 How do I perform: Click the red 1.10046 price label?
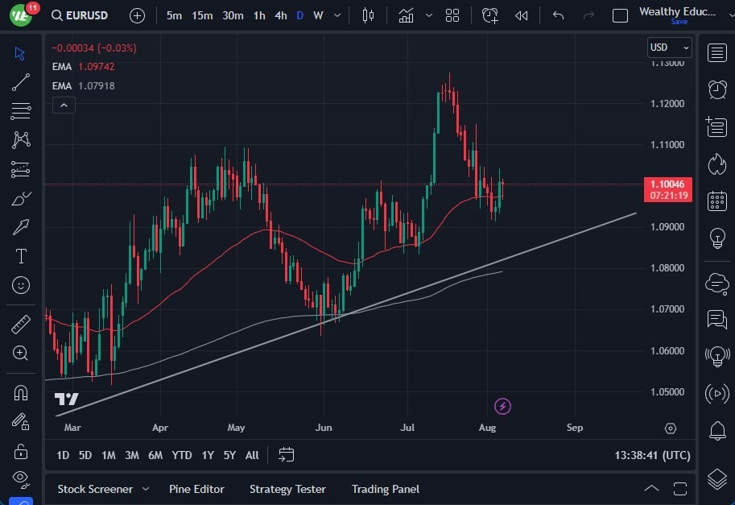667,184
